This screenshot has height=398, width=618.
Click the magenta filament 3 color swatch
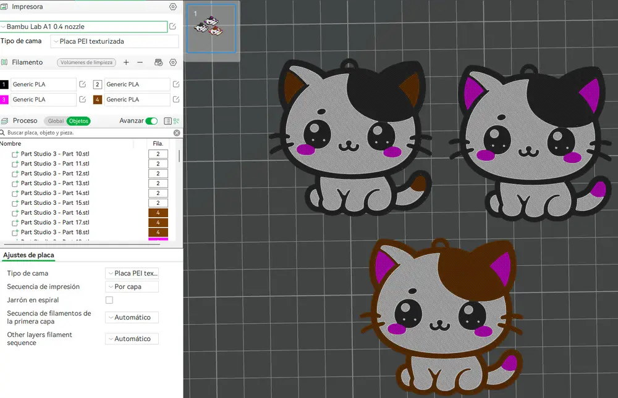click(x=4, y=99)
